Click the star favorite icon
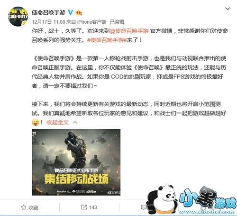 click(x=24, y=207)
